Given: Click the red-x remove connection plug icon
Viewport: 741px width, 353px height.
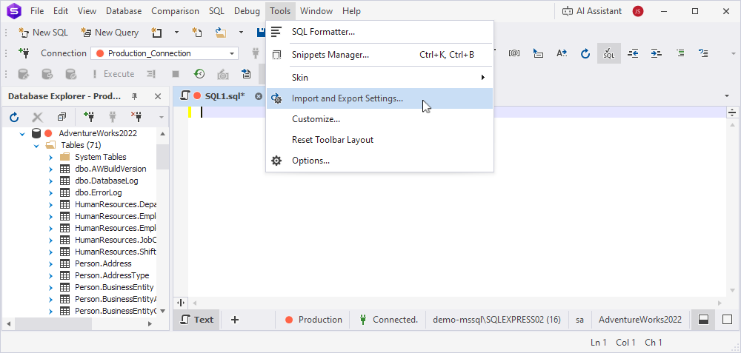Looking at the screenshot, I should point(136,117).
